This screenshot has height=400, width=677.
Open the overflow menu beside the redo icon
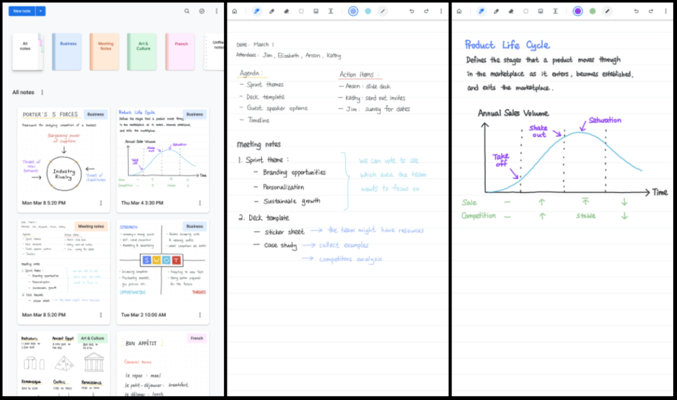[x=442, y=11]
